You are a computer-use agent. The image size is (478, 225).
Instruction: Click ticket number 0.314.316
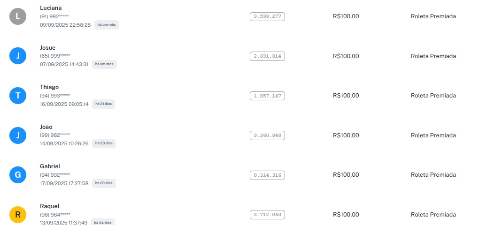click(267, 175)
